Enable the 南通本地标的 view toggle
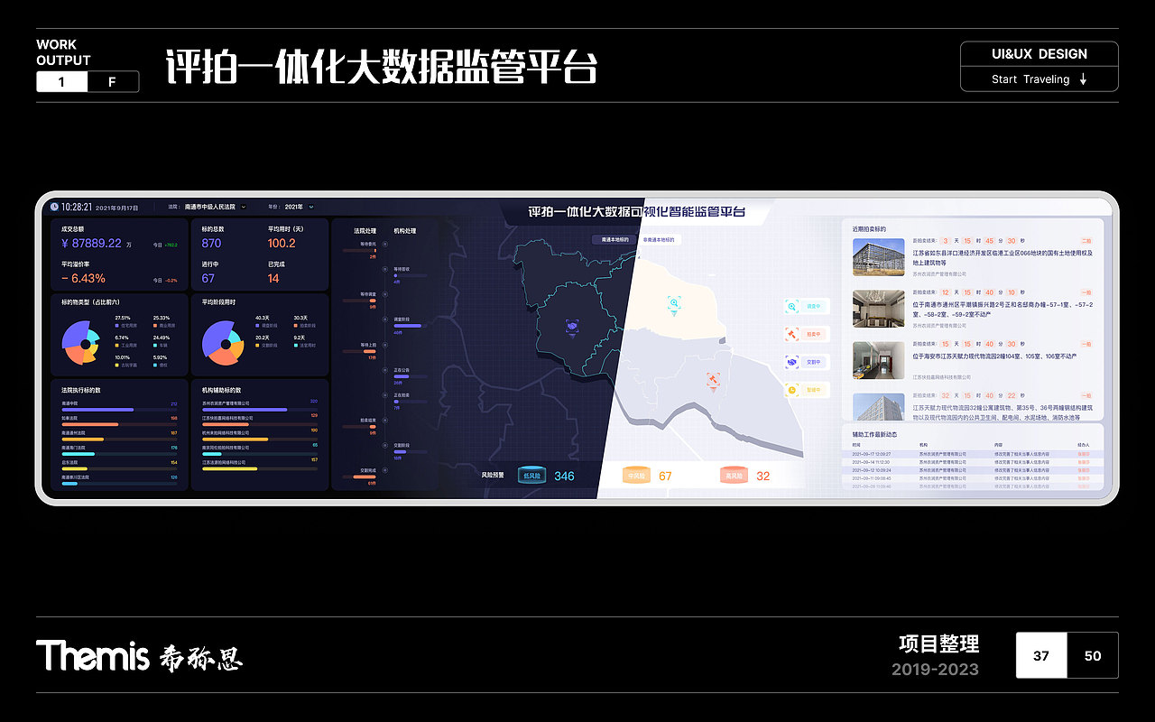This screenshot has width=1155, height=722. click(615, 239)
